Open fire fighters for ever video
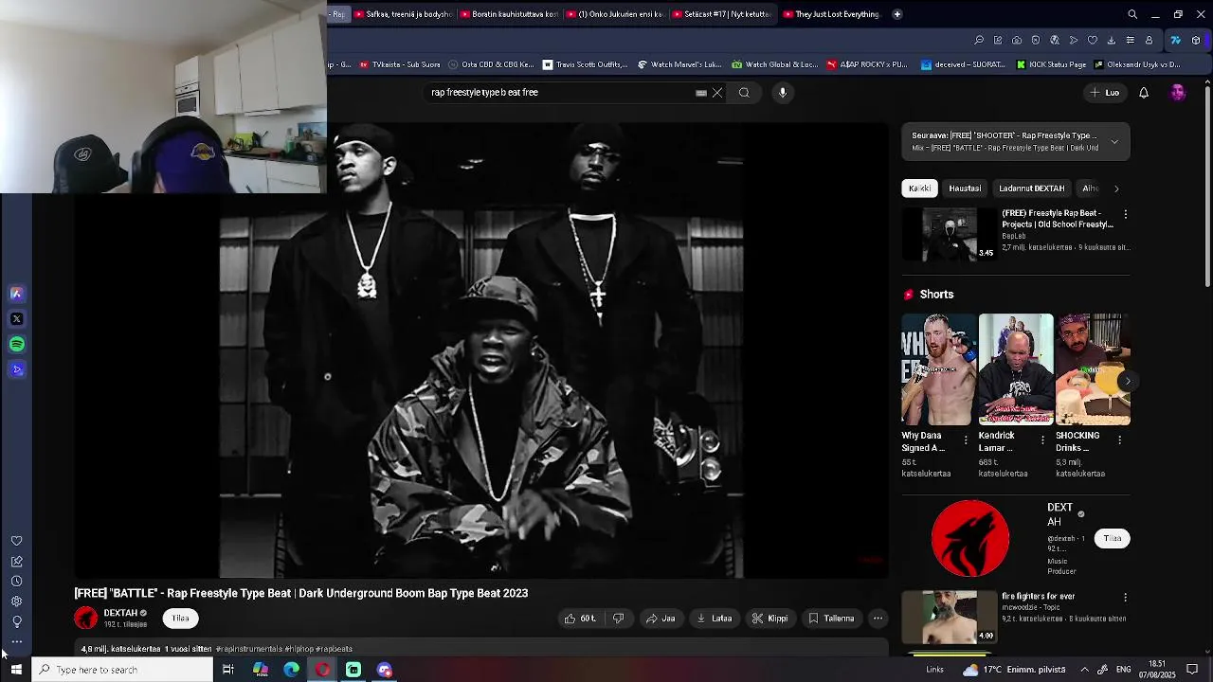 (x=950, y=618)
